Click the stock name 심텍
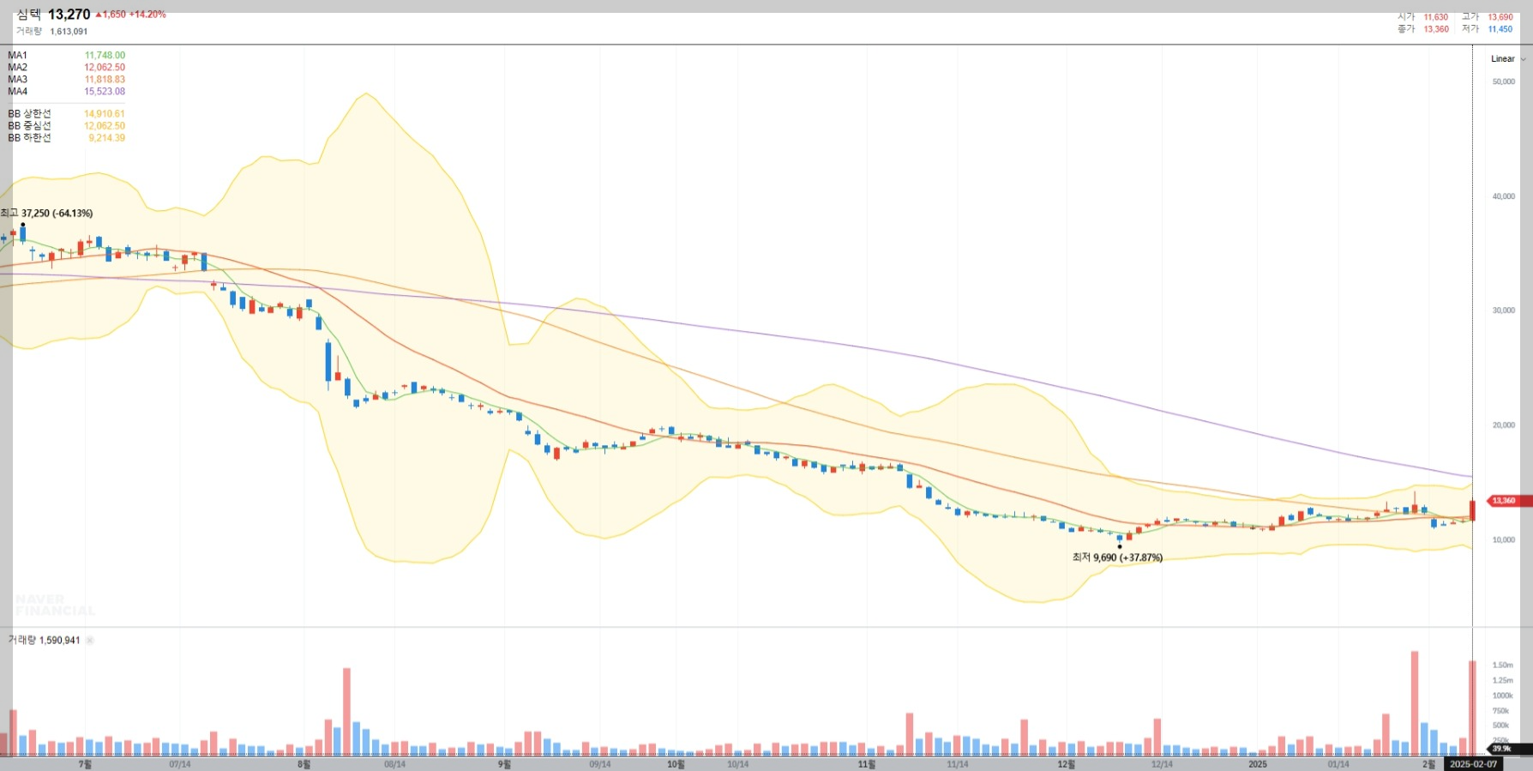The height and width of the screenshot is (771, 1533). (29, 15)
